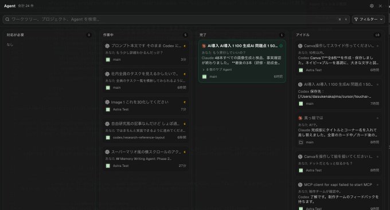Click count badge 18 on アイドル column
This screenshot has height=210, width=390.
tap(377, 35)
